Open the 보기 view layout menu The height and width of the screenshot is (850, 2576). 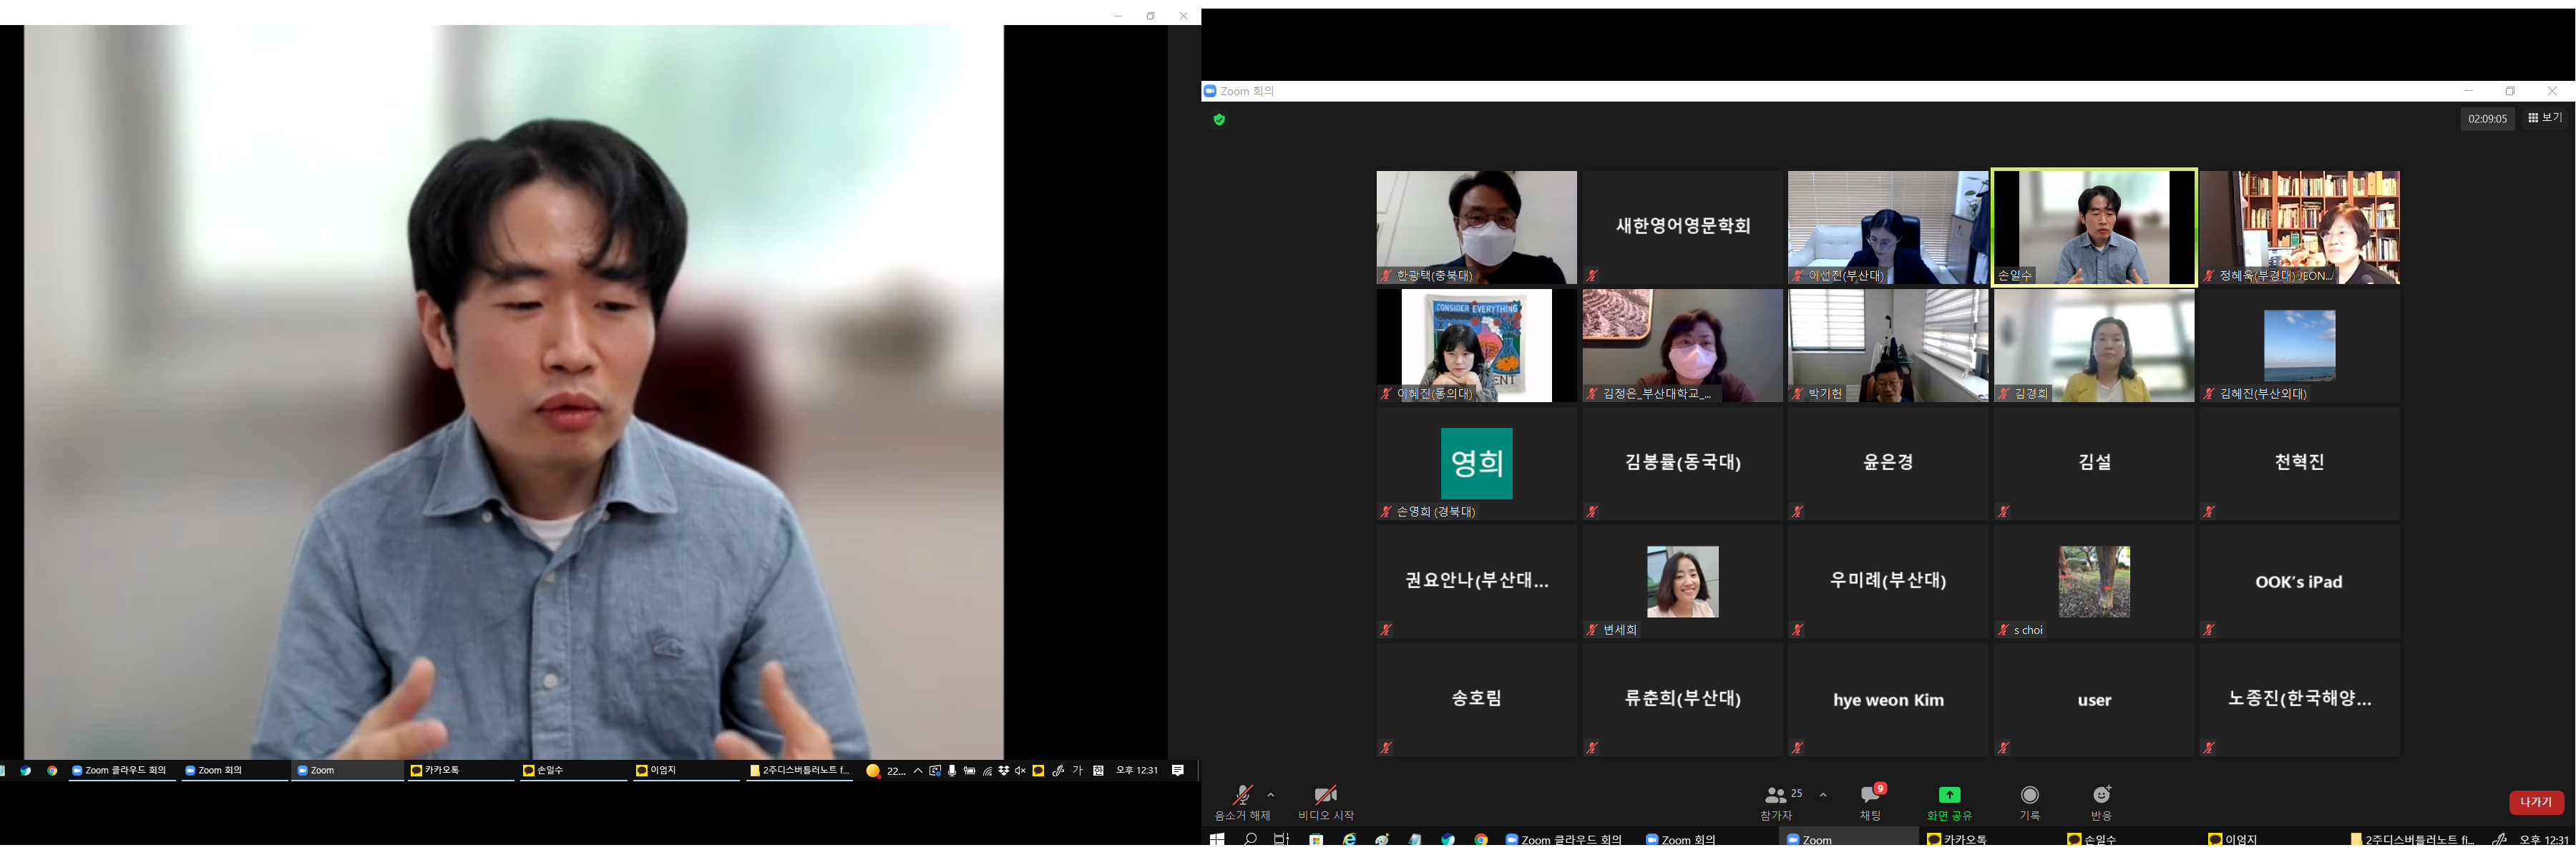pyautogui.click(x=2545, y=118)
